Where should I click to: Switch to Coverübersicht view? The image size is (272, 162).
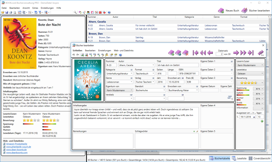pos(260,159)
